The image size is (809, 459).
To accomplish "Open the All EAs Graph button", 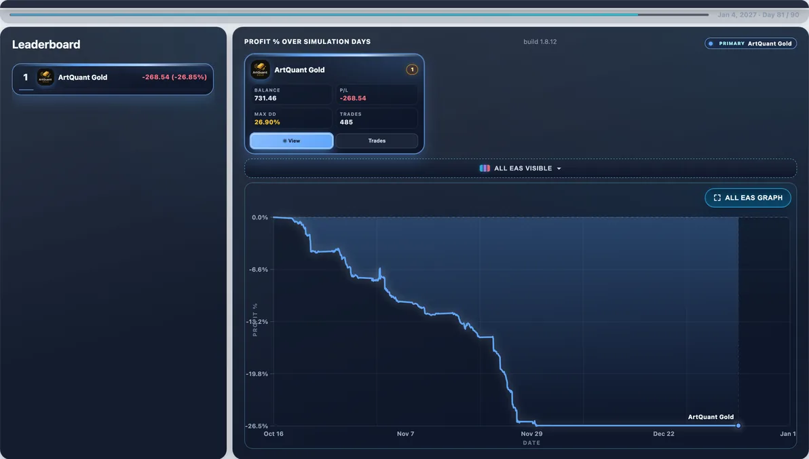I will [748, 198].
